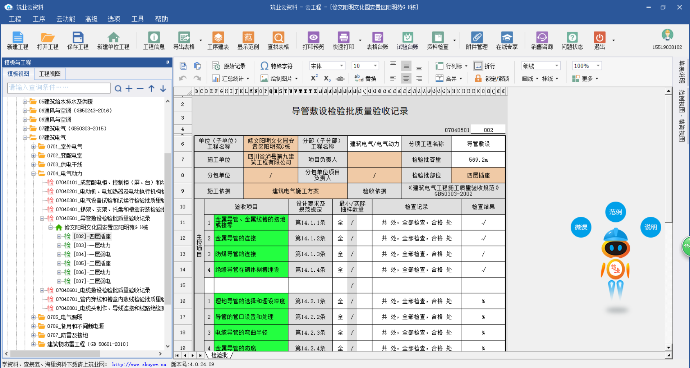Open the www.zhuyew.cn link
The height and width of the screenshot is (368, 690).
coord(139,364)
